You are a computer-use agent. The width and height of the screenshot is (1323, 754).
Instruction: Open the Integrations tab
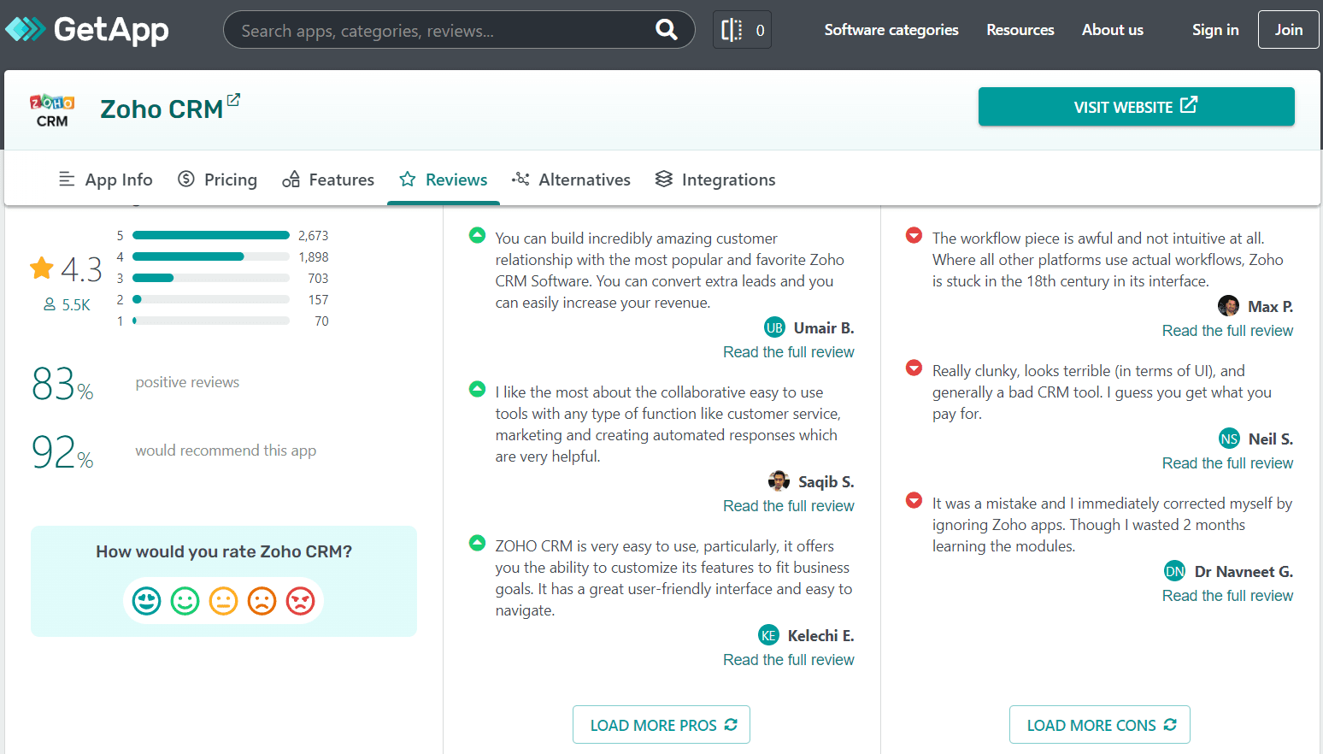pyautogui.click(x=714, y=179)
